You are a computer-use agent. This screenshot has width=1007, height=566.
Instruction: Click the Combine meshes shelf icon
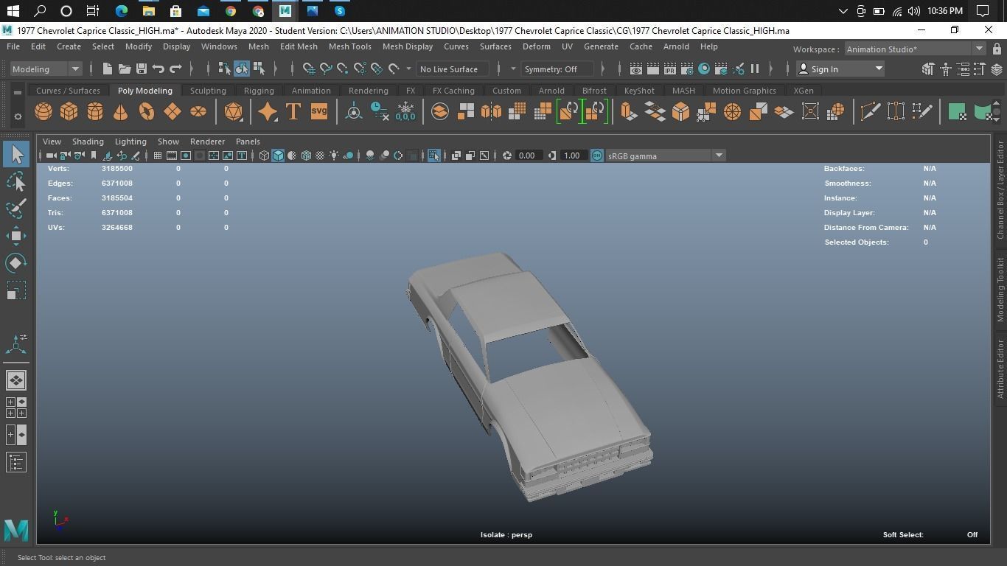pos(440,112)
